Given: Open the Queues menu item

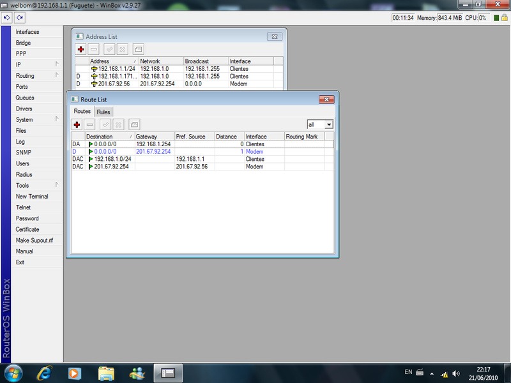Looking at the screenshot, I should click(37, 98).
